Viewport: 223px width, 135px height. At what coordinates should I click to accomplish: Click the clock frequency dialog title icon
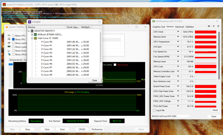point(30,22)
